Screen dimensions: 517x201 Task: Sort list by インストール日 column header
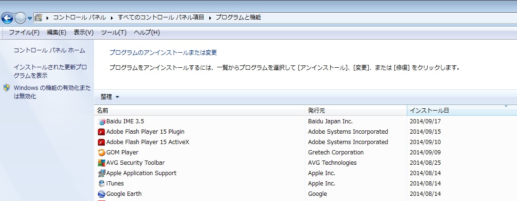coord(429,111)
